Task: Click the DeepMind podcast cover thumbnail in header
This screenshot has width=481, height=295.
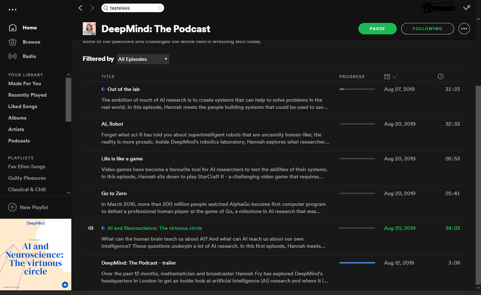Action: coord(89,28)
